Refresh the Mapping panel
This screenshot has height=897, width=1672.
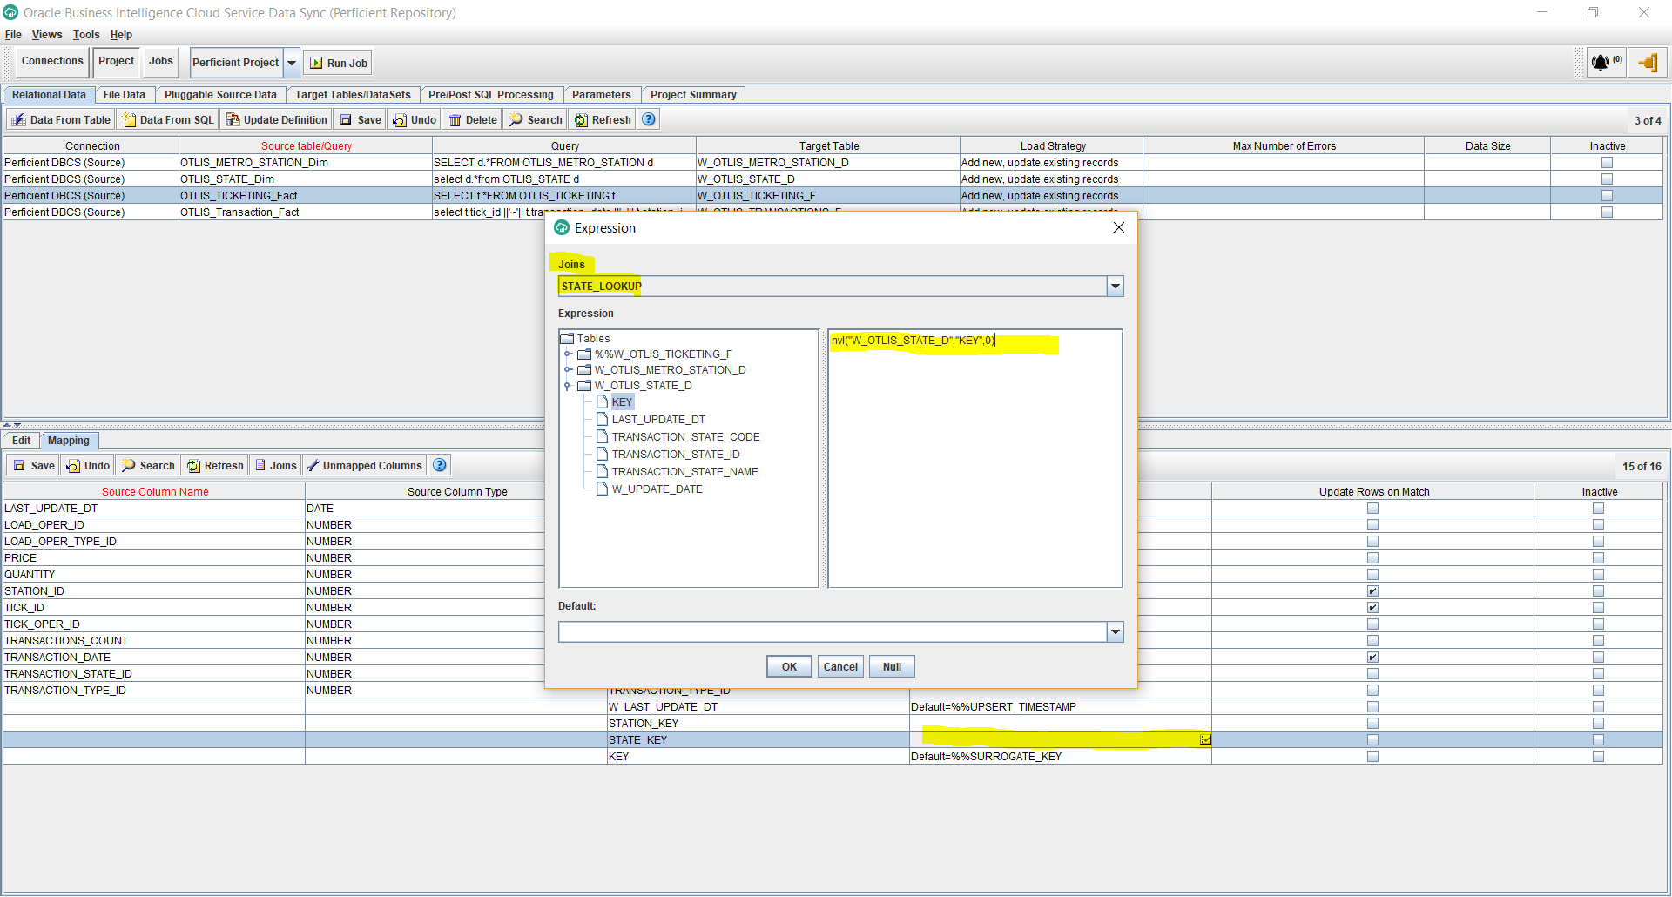tap(214, 466)
